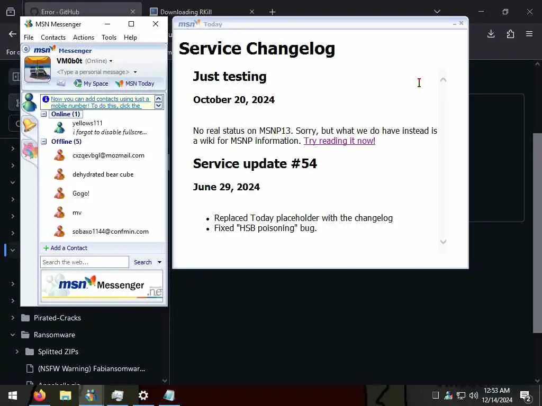Screen dimensions: 542x406
Task: Minimize the MSN Today window
Action: tap(455, 23)
